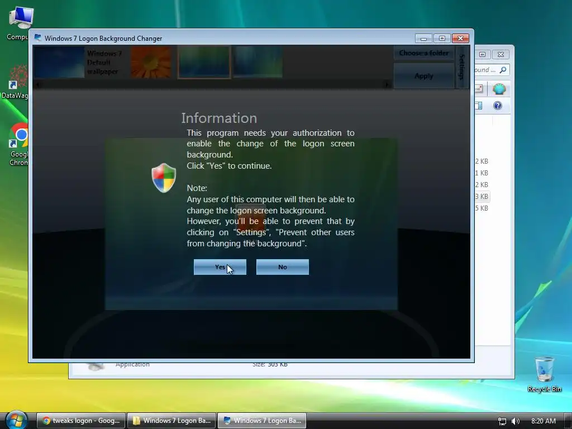
Task: Click Yes to authorize the change
Action: coord(220,267)
